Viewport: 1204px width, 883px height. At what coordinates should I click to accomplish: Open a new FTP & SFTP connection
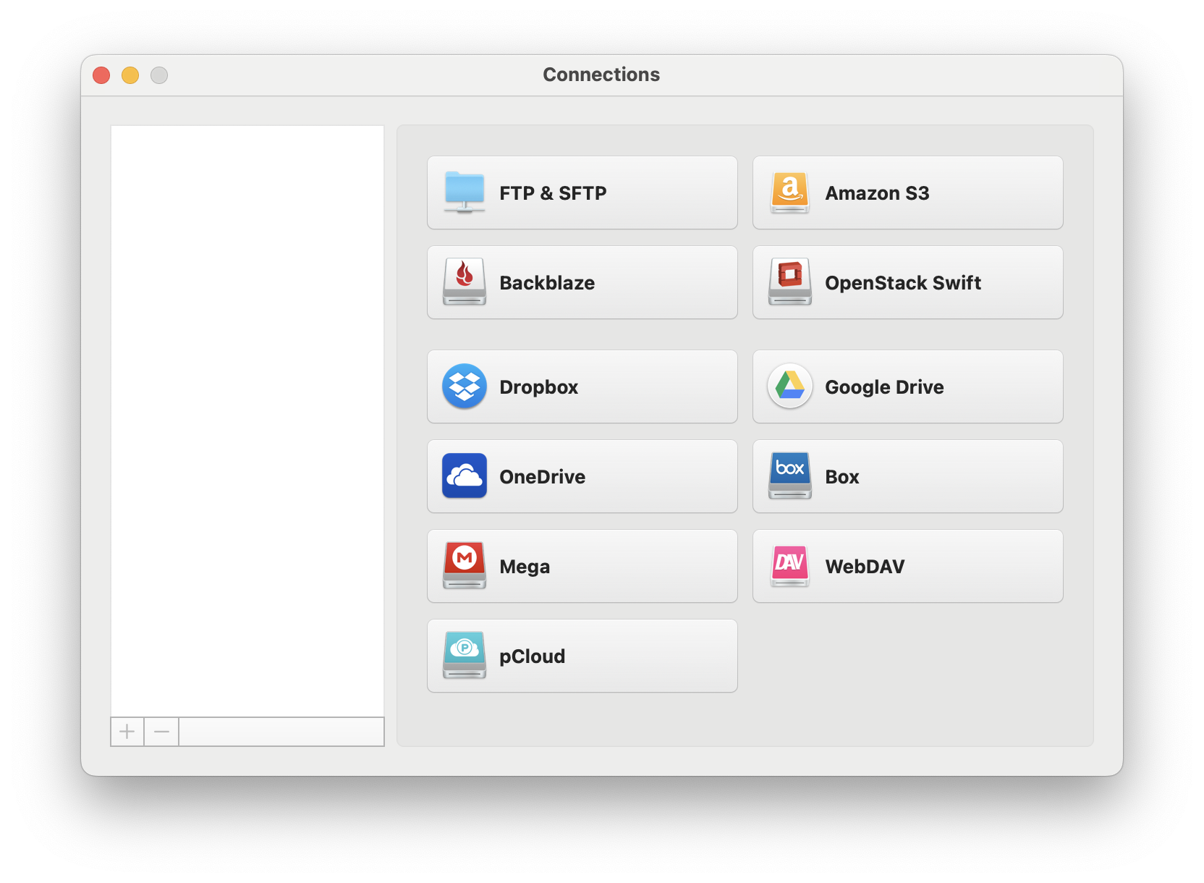[582, 193]
